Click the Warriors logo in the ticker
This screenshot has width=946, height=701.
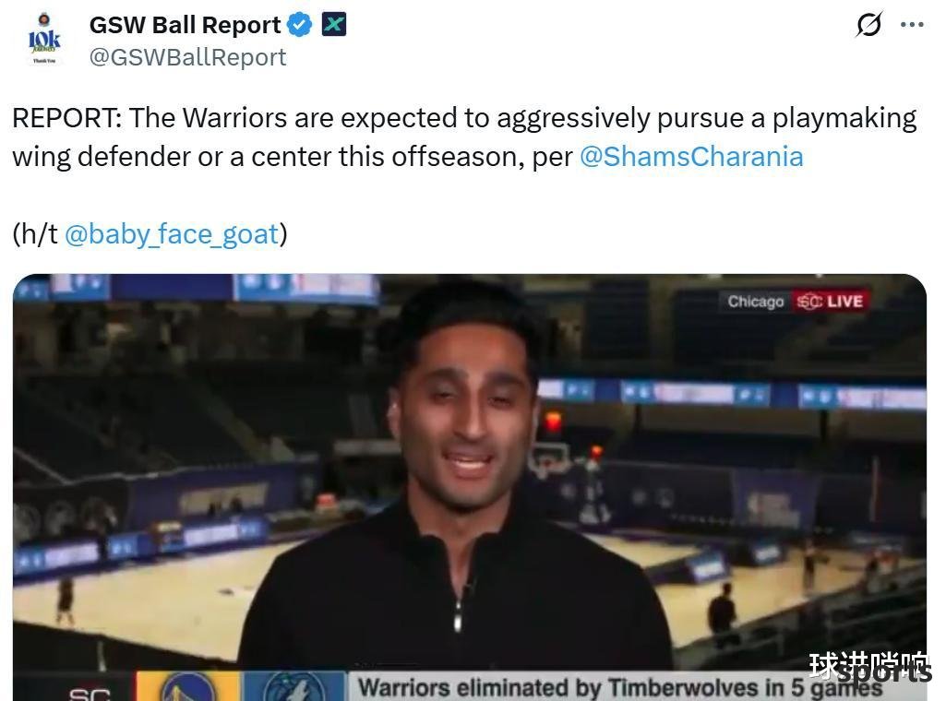[x=190, y=686]
